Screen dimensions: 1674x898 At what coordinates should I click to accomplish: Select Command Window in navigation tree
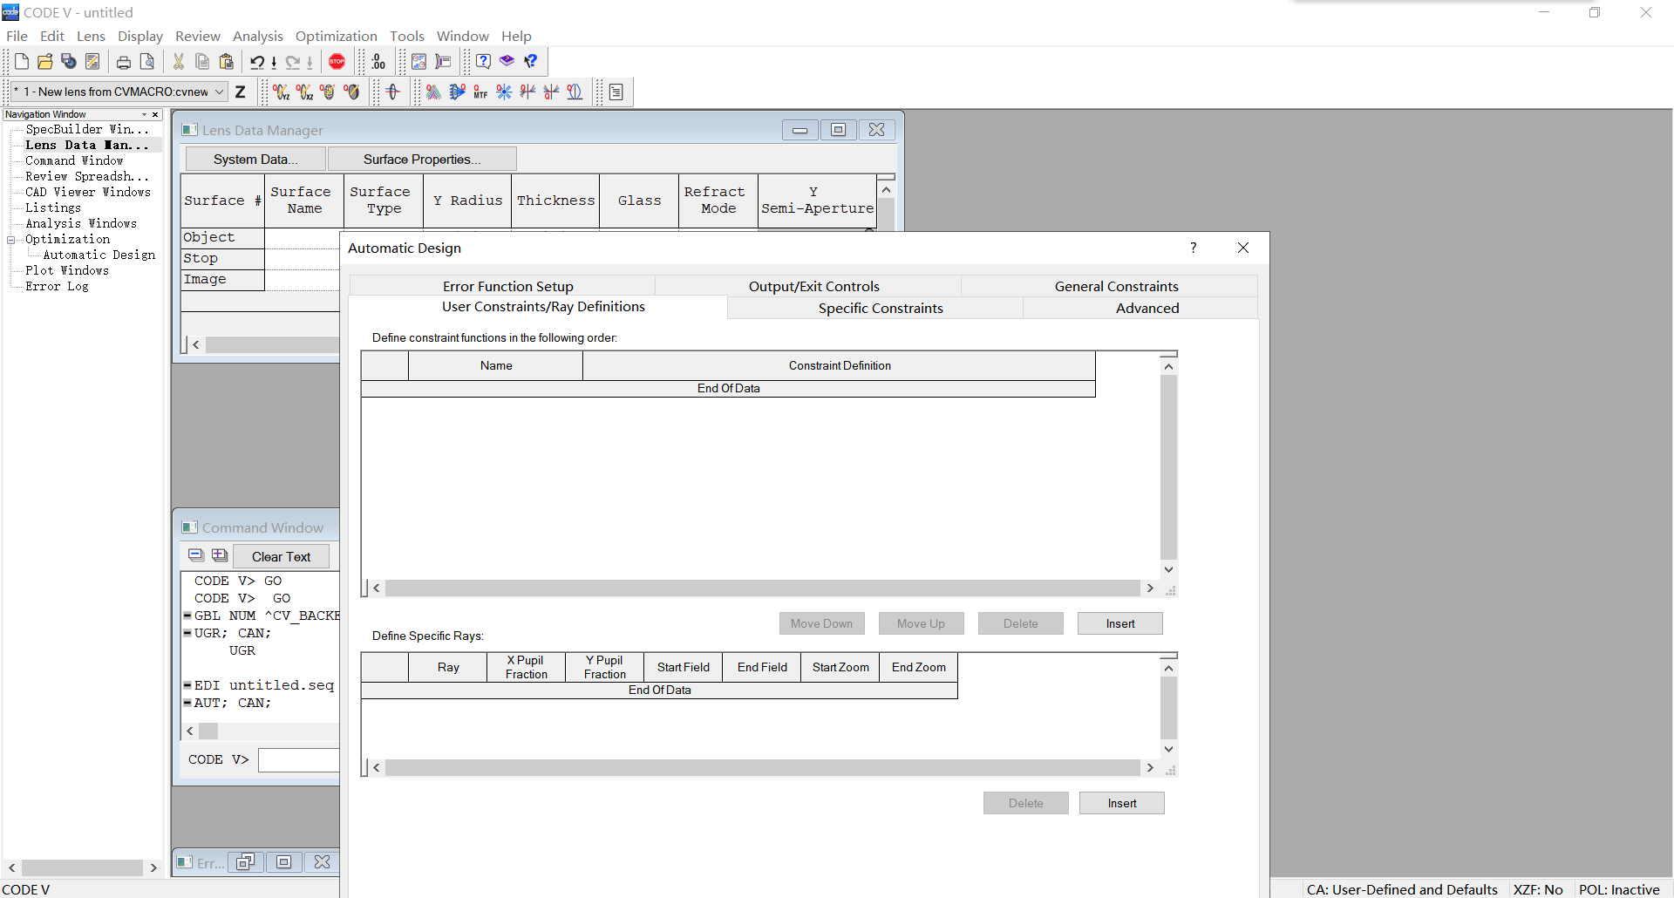74,160
